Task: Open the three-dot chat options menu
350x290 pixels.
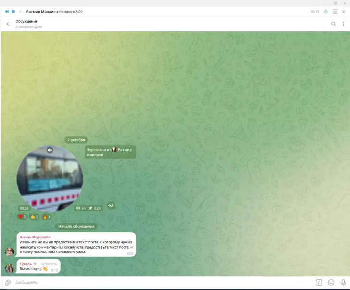Action: [x=343, y=24]
